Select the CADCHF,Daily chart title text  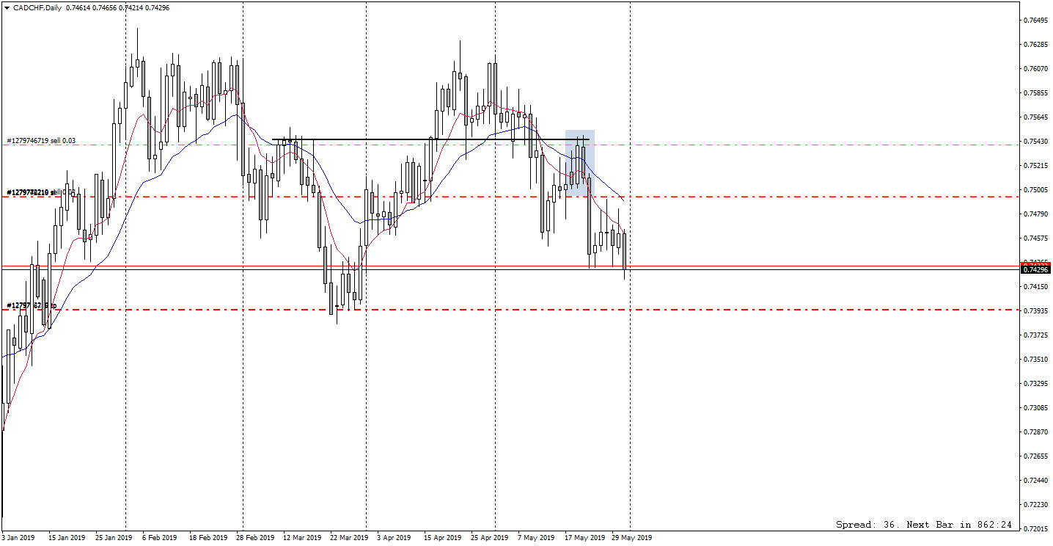coord(37,7)
